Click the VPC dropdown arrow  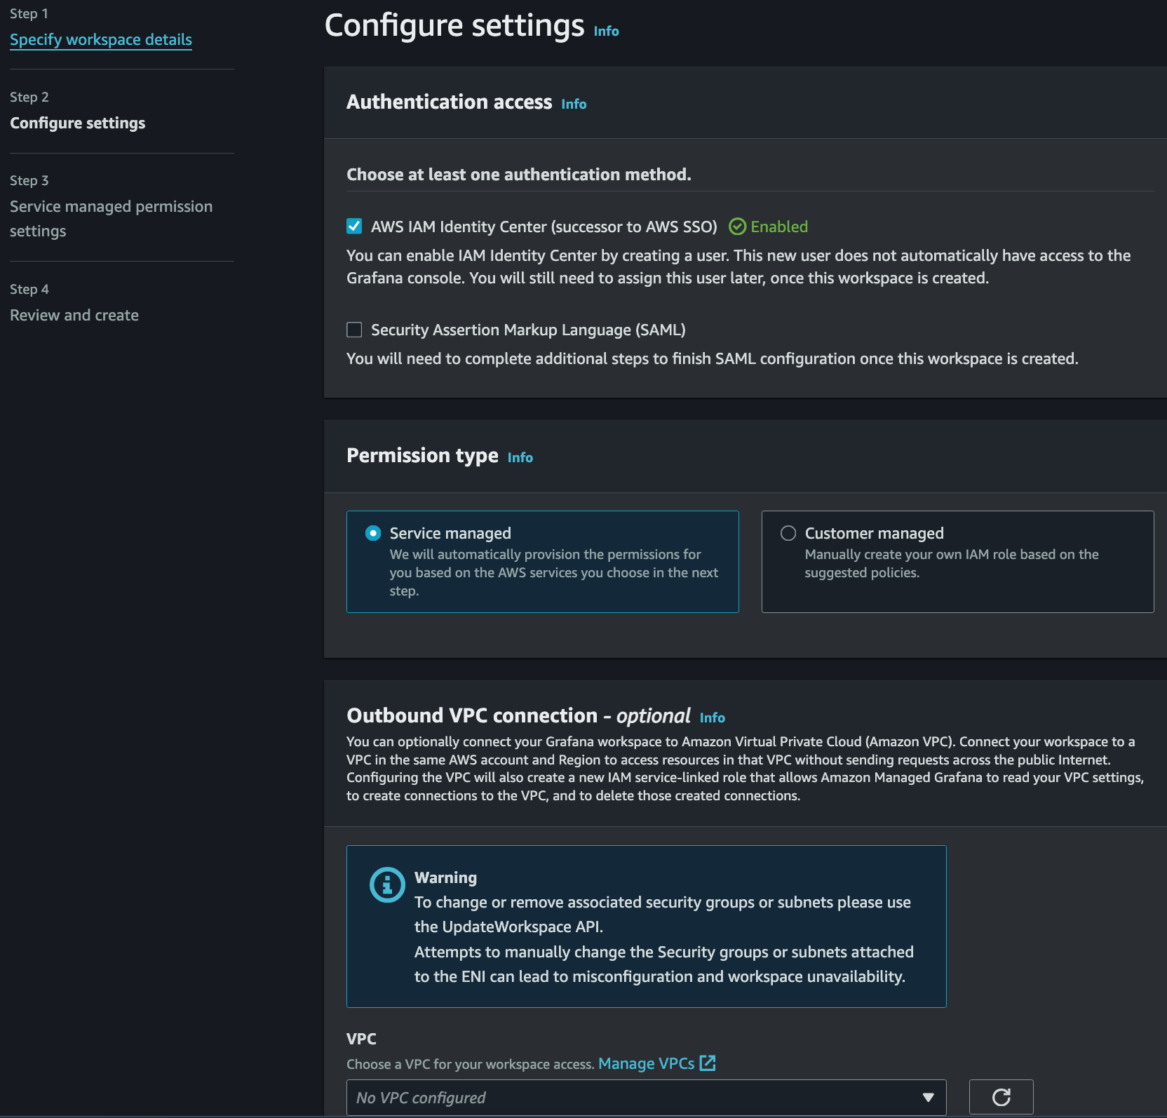928,1097
